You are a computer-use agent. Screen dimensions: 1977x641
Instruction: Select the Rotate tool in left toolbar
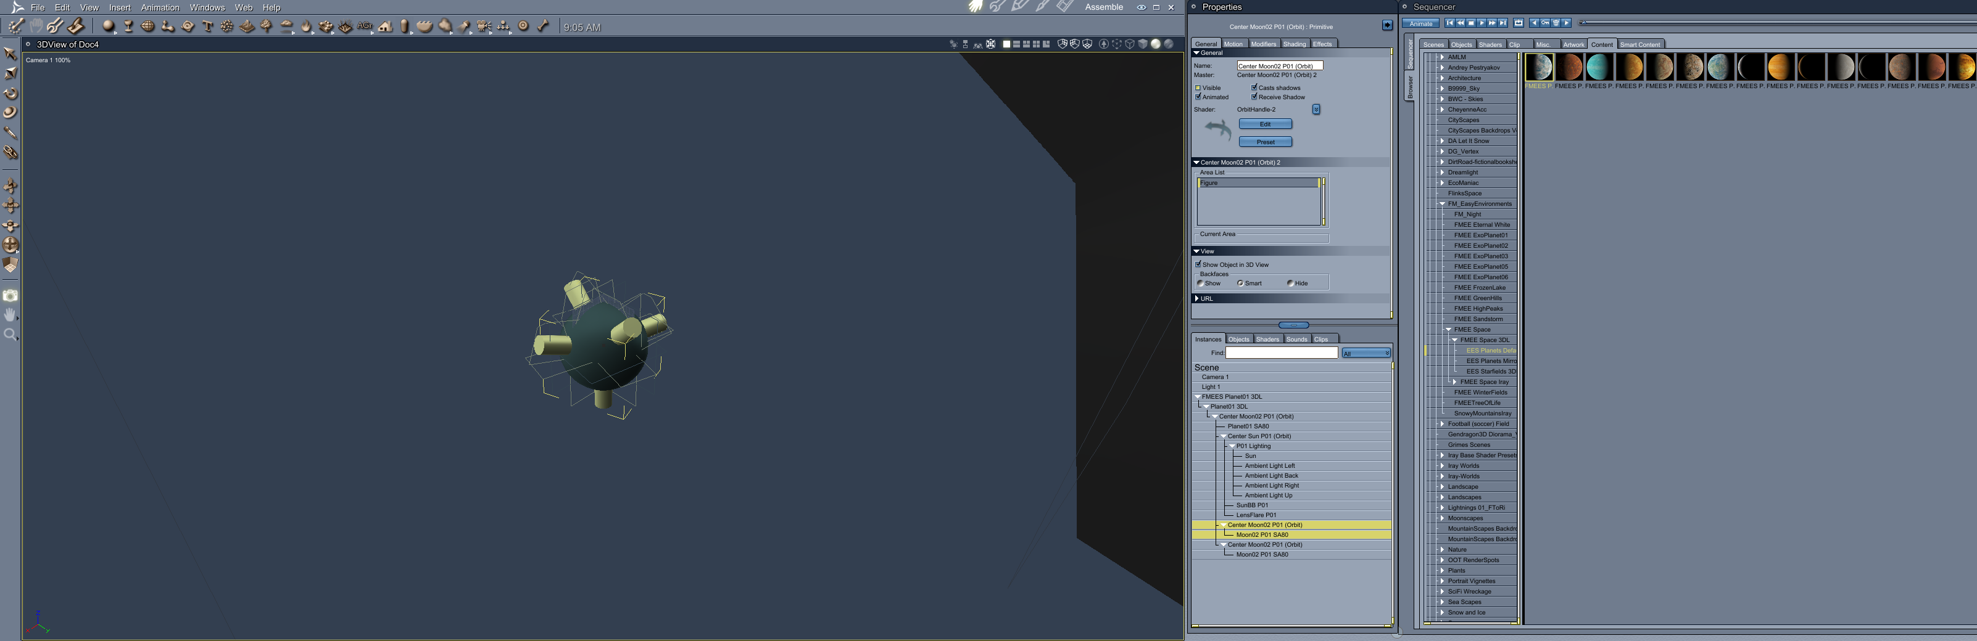click(10, 94)
